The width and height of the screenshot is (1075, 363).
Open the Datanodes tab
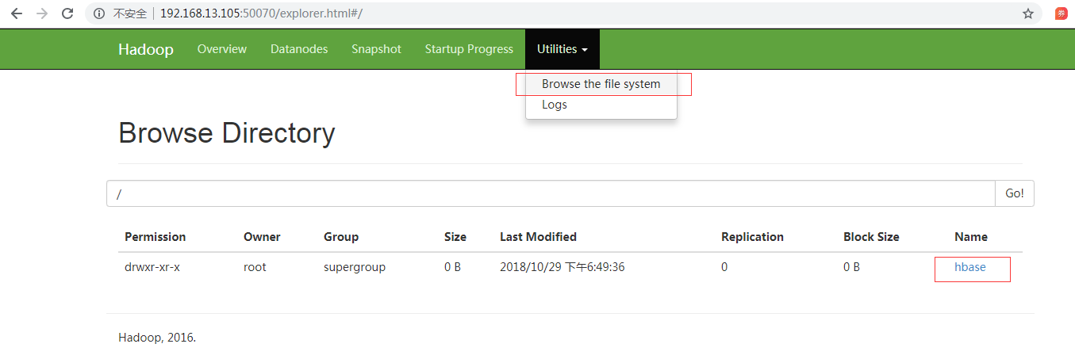pos(299,49)
